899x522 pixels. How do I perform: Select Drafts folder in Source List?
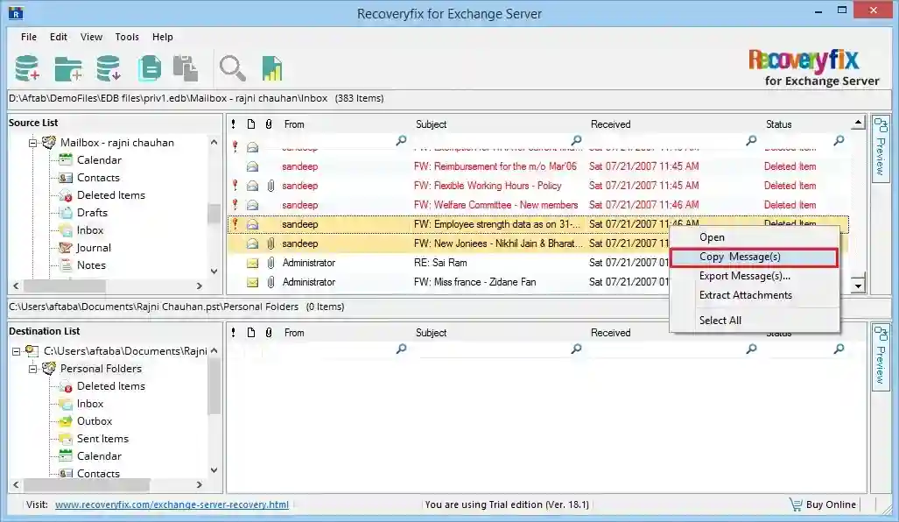tap(92, 212)
